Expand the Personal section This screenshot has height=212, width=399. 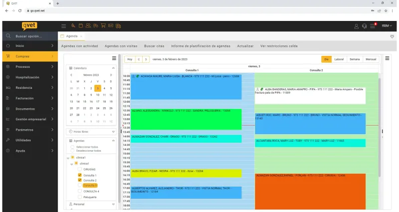[x=113, y=204]
